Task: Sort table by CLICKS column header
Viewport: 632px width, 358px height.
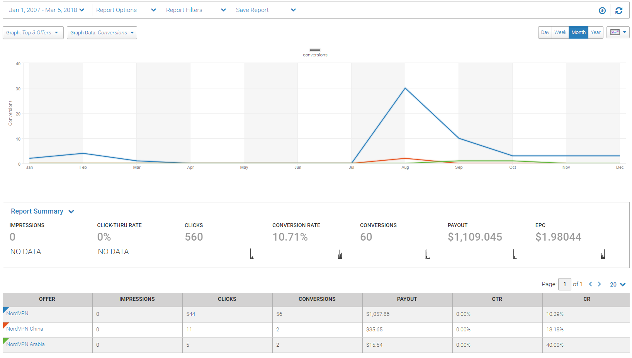Action: (x=227, y=299)
